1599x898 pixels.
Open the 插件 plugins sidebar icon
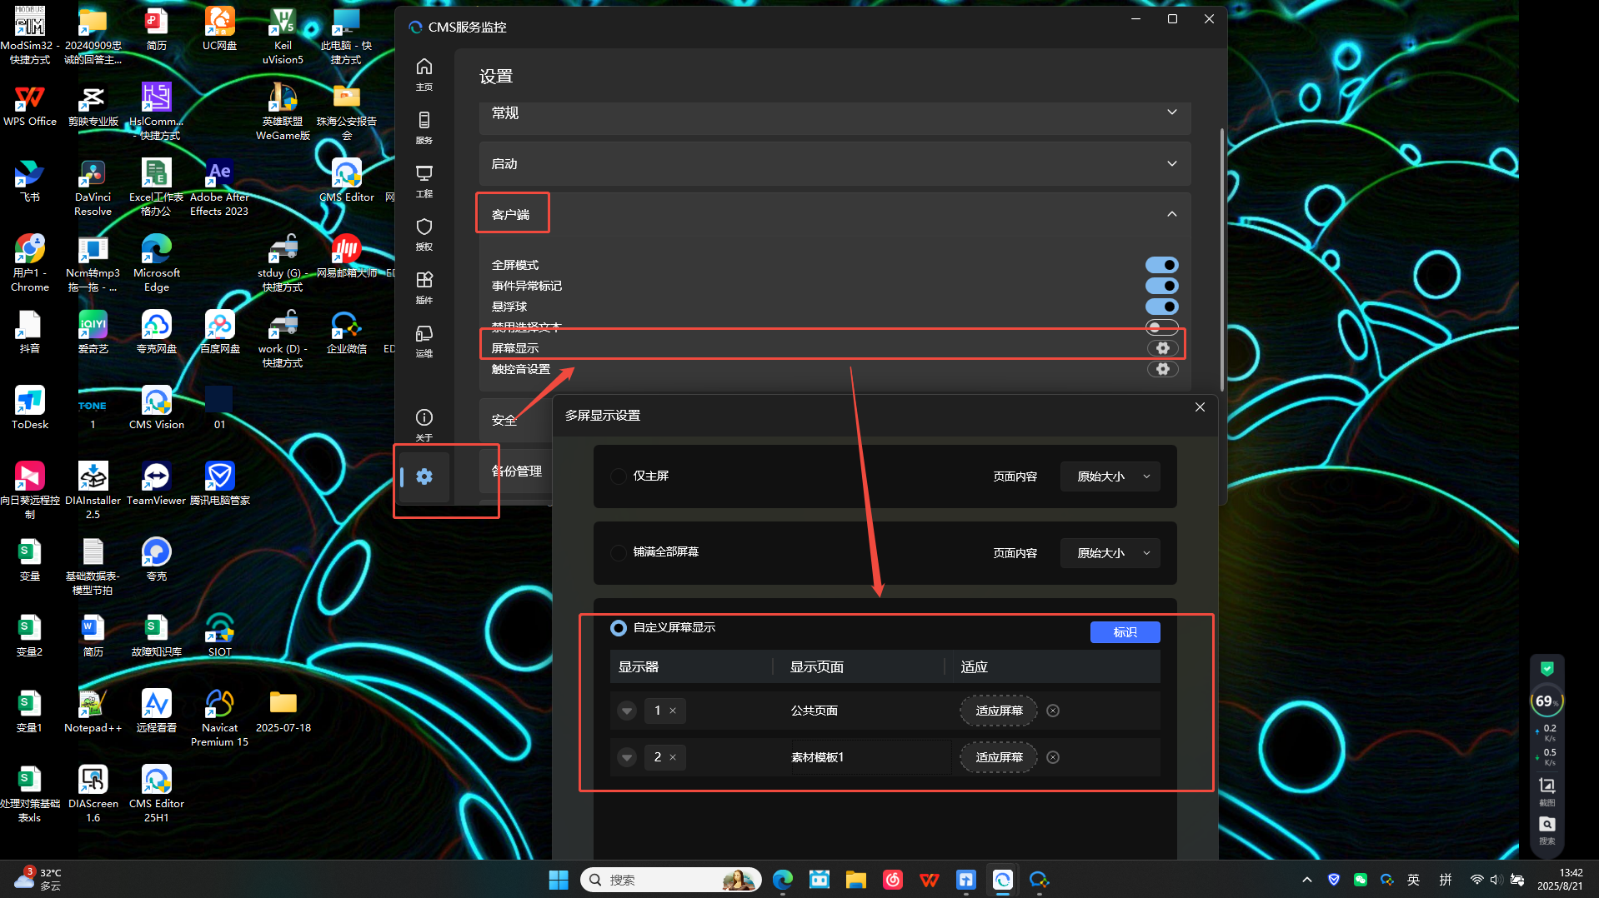pyautogui.click(x=424, y=287)
